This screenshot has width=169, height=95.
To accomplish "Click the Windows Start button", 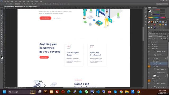I will pos(4,92).
